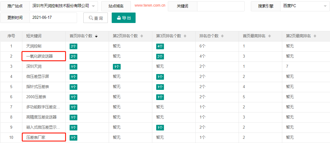
Task: Focus the 关键词 input field
Action: 220,6
